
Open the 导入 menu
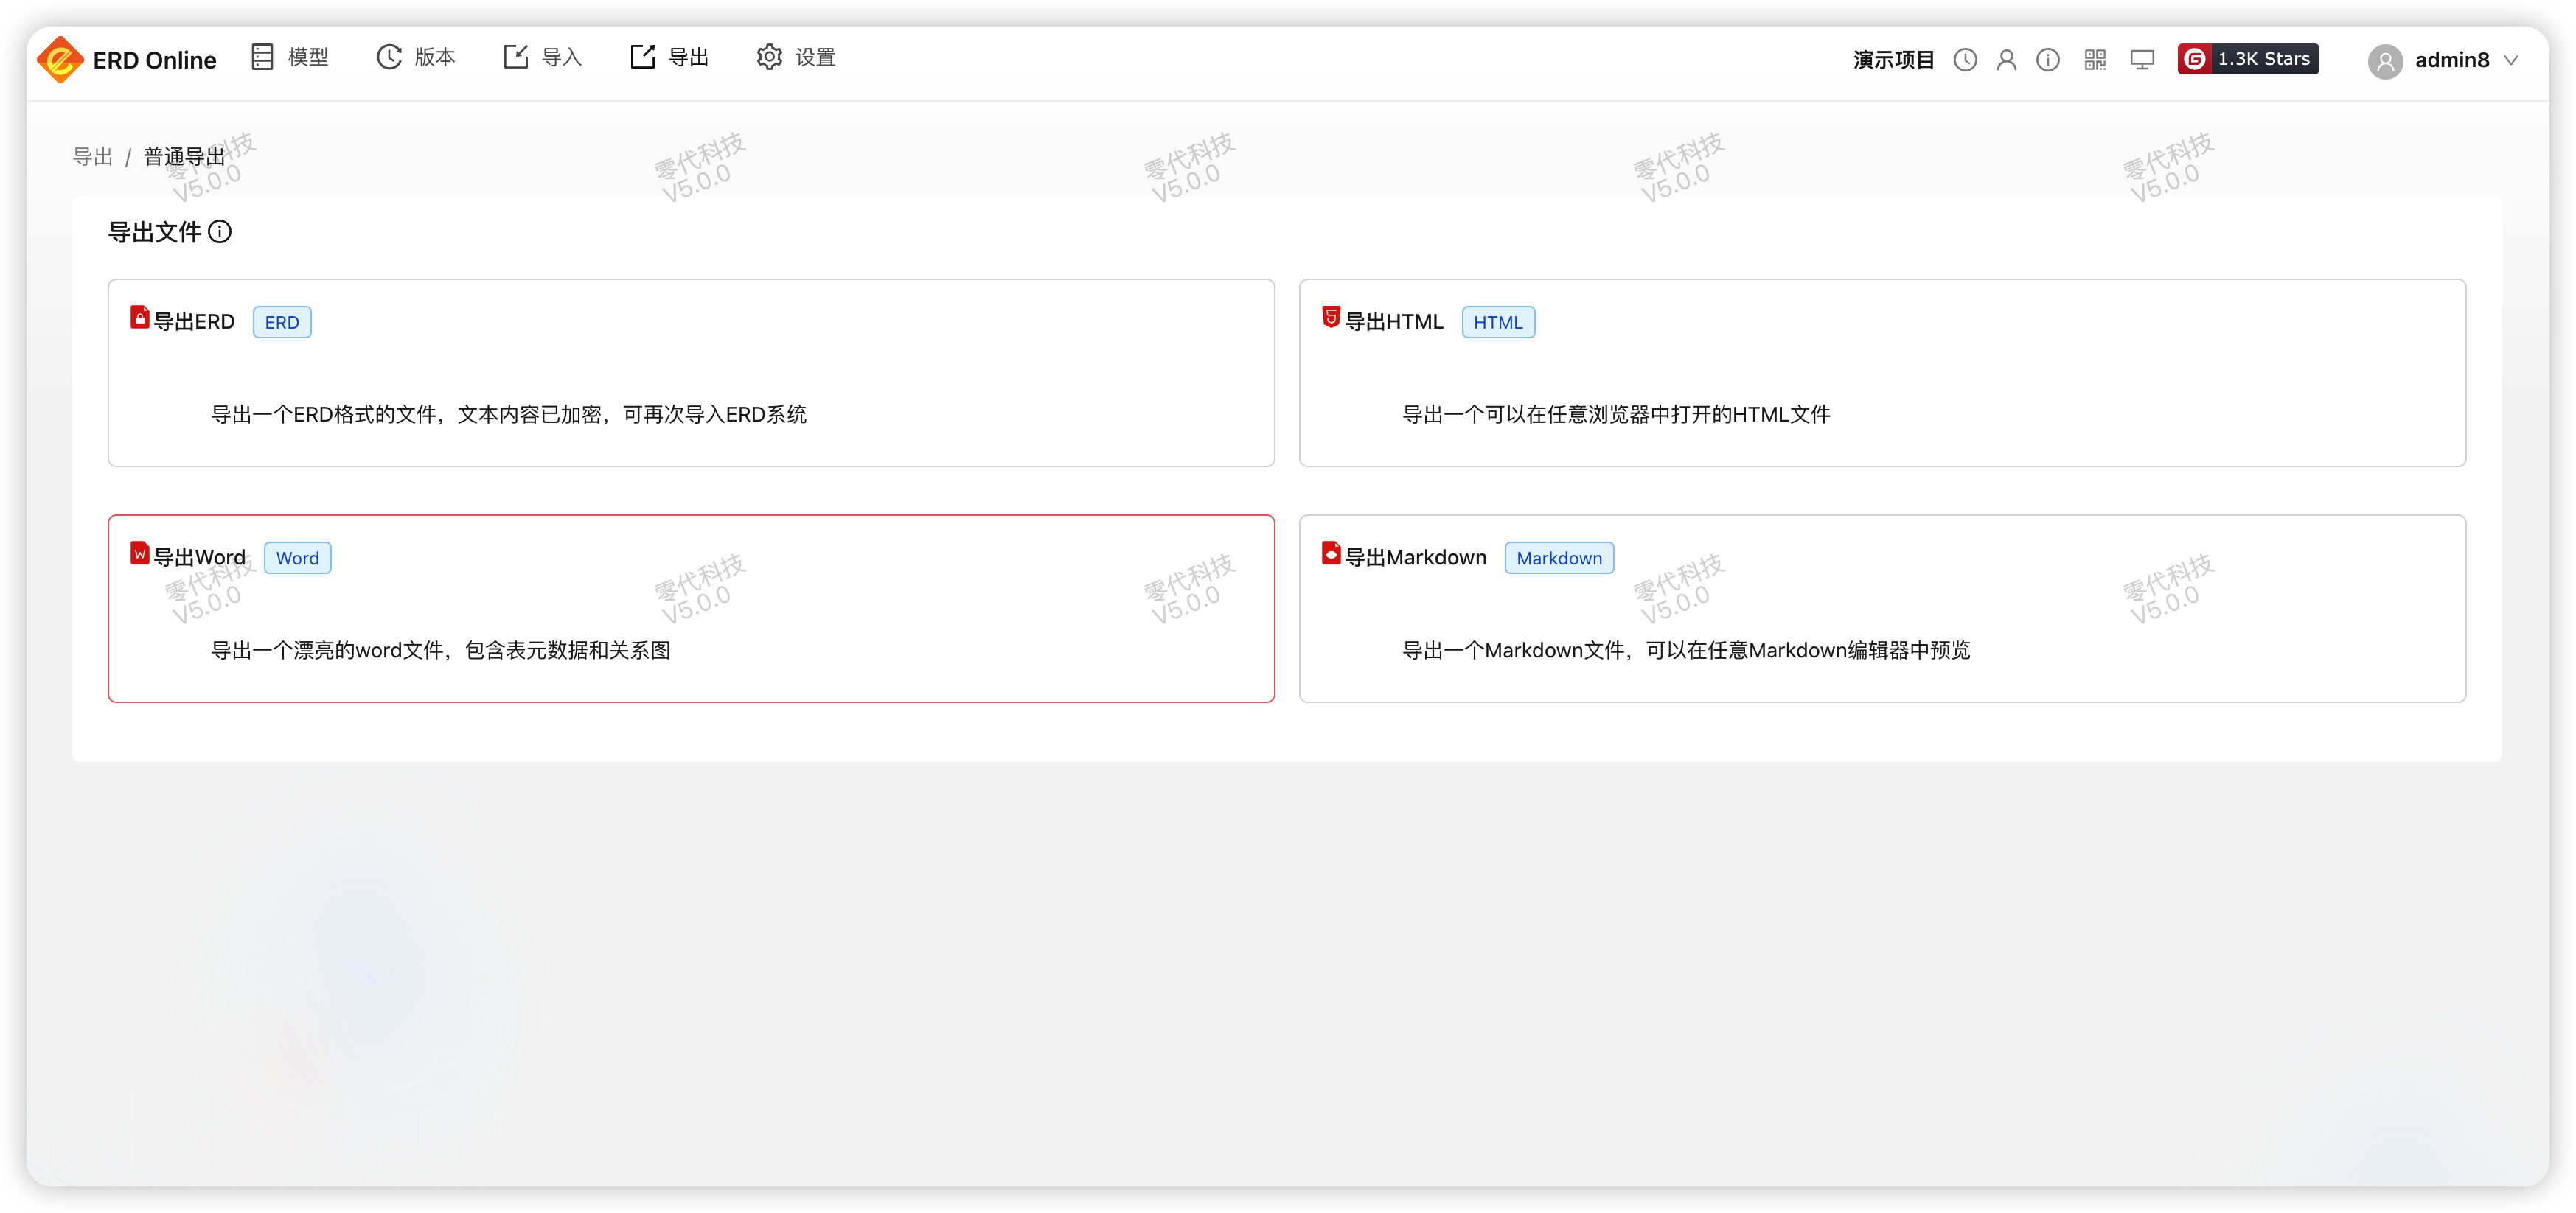(543, 57)
